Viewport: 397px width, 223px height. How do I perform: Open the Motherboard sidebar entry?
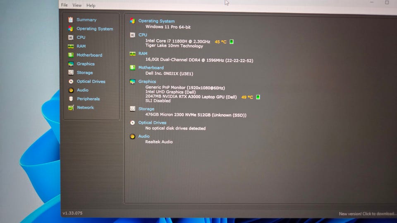89,55
